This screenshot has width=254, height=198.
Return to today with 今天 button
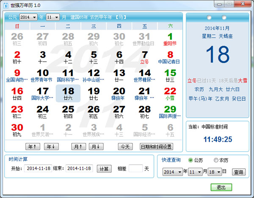click(x=125, y=147)
